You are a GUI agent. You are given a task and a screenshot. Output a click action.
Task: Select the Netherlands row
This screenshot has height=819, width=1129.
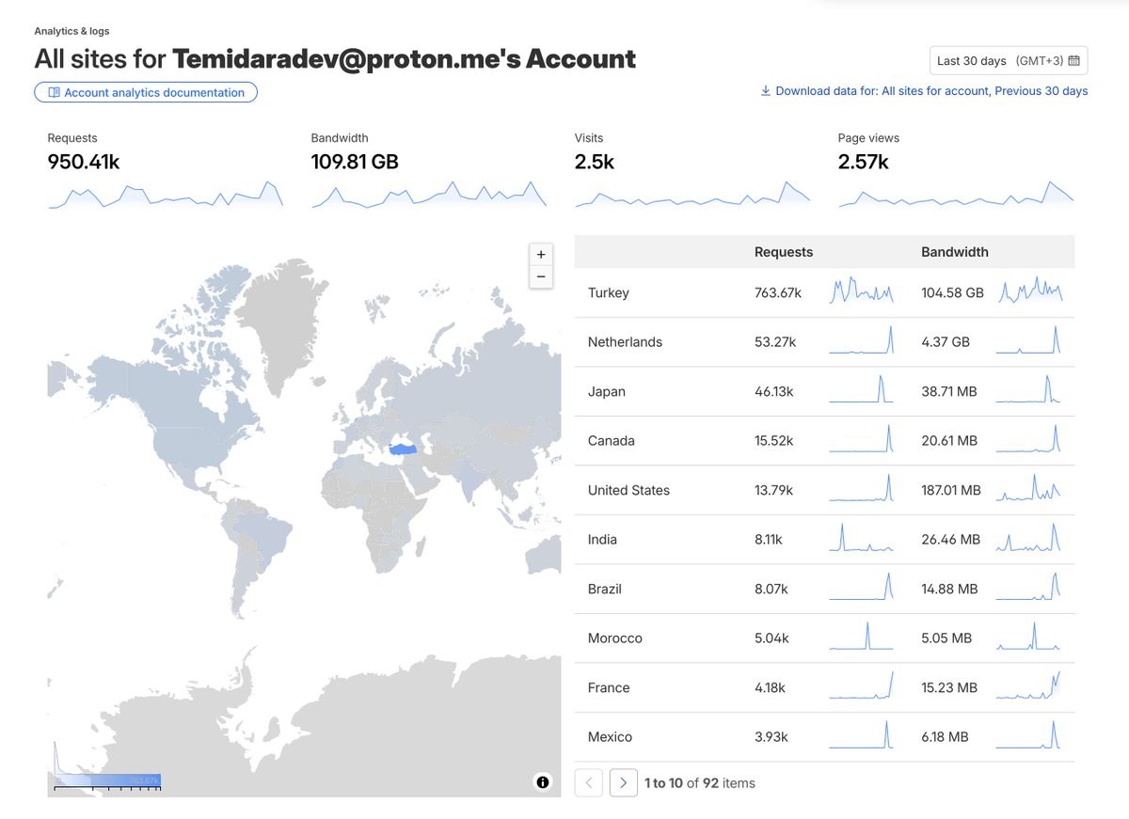coord(625,341)
